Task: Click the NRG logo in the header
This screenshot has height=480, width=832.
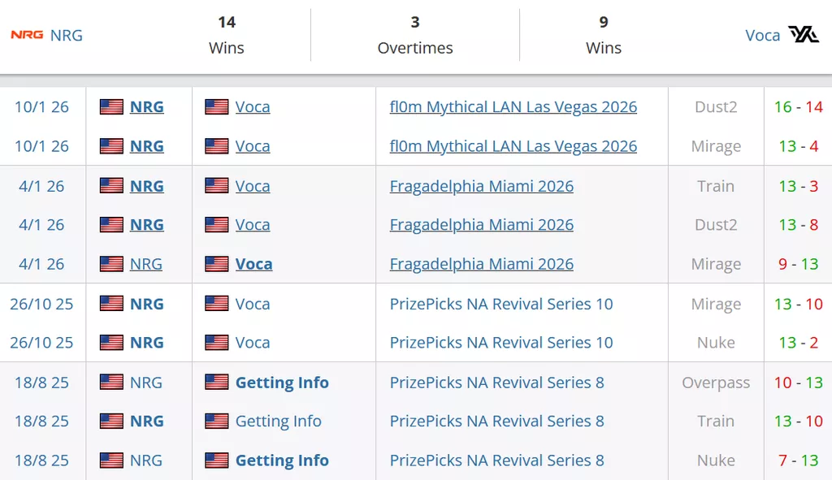Action: pyautogui.click(x=26, y=35)
